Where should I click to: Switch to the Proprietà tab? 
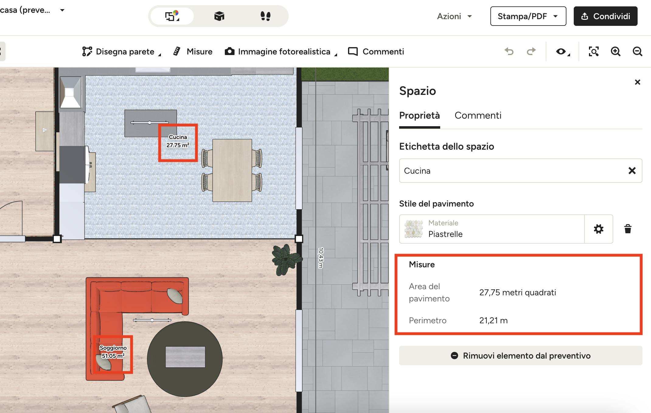pos(419,116)
